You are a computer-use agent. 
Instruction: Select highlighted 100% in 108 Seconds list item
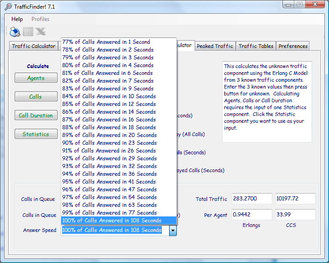(119, 221)
